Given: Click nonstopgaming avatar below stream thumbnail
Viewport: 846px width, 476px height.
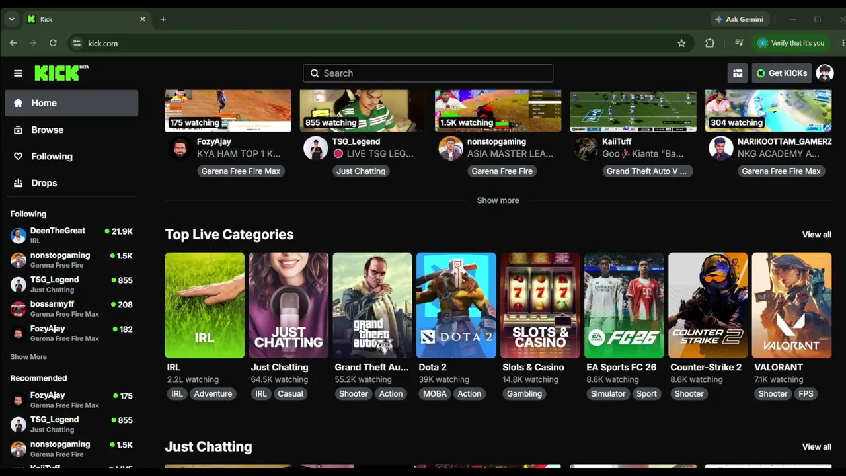Looking at the screenshot, I should click(451, 148).
